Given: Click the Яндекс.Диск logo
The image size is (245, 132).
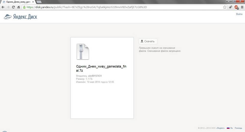Looking at the screenshot, I should (x=20, y=17).
